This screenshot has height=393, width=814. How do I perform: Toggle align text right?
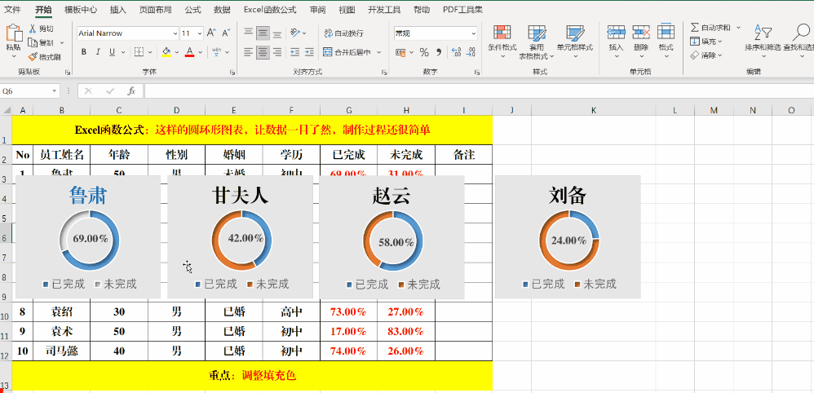pos(277,52)
